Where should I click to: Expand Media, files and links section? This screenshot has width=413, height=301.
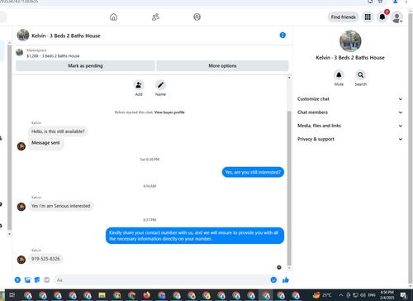click(349, 126)
